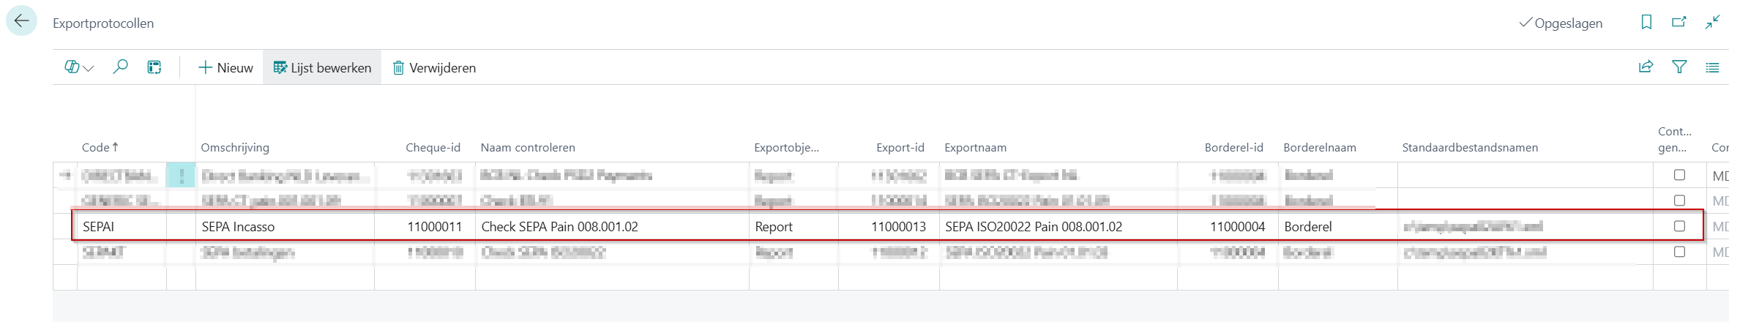This screenshot has height=322, width=1759.
Task: Expand the Copilot dropdown arrow
Action: click(x=89, y=68)
